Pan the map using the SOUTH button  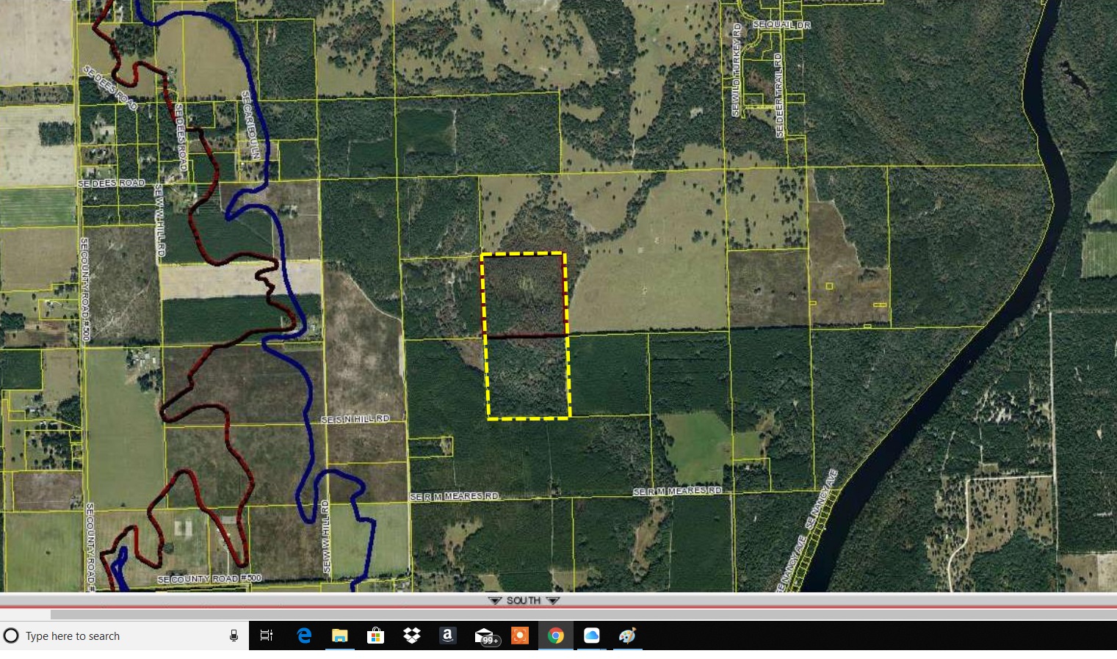click(523, 600)
